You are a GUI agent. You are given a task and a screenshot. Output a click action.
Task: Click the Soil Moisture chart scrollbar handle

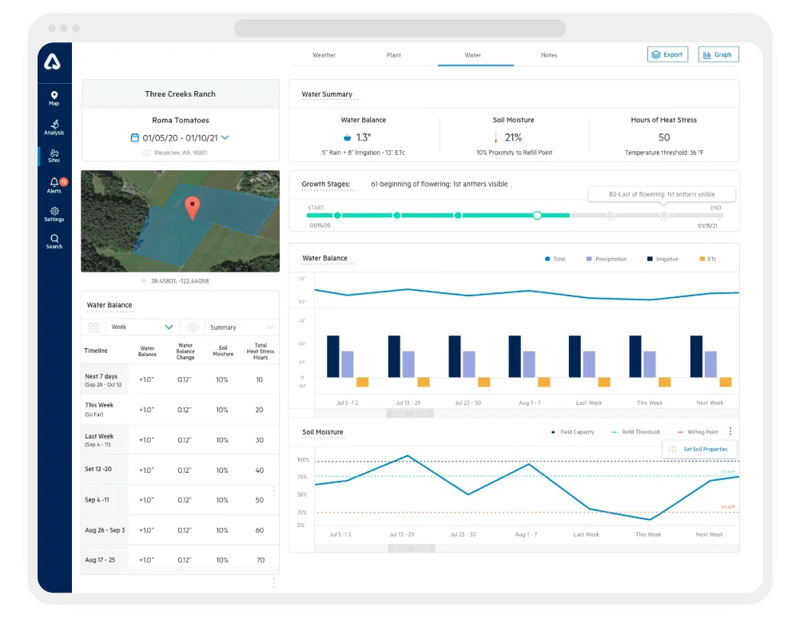(x=412, y=548)
